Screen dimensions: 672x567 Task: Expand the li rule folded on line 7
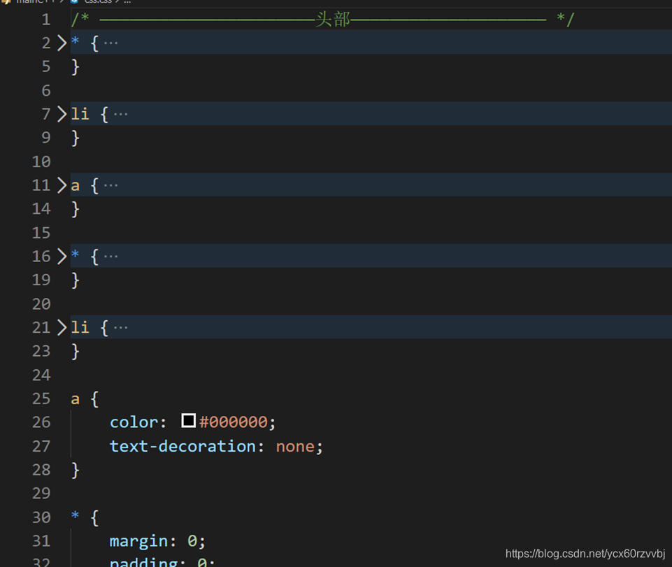(x=61, y=113)
